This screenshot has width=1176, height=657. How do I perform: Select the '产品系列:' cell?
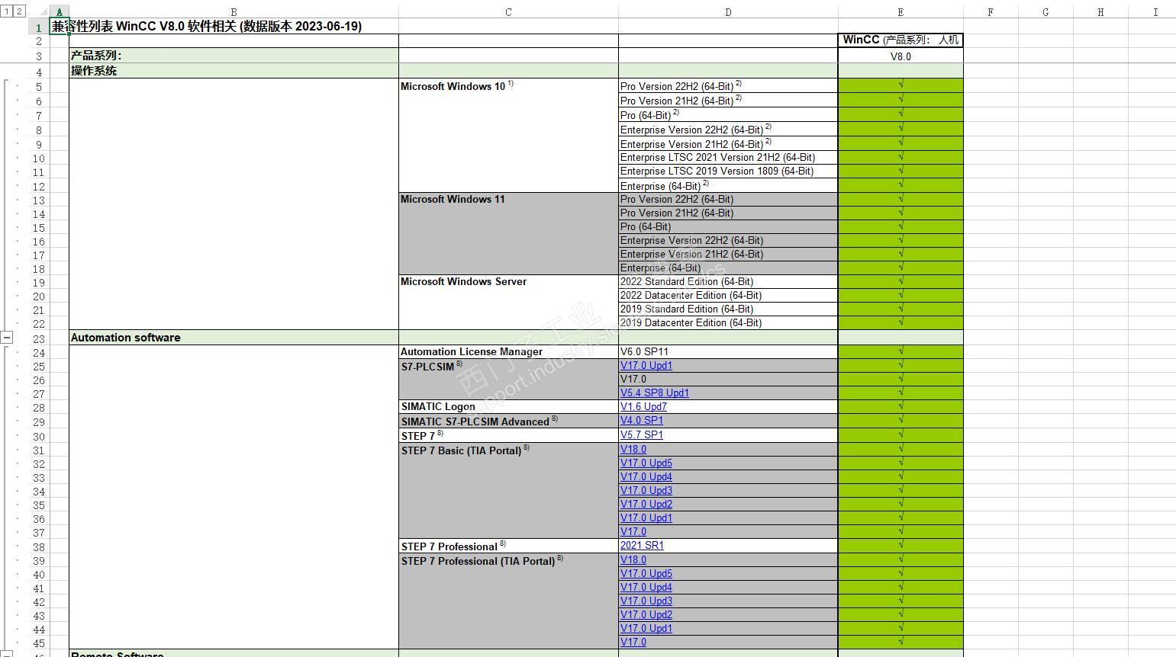pos(234,56)
